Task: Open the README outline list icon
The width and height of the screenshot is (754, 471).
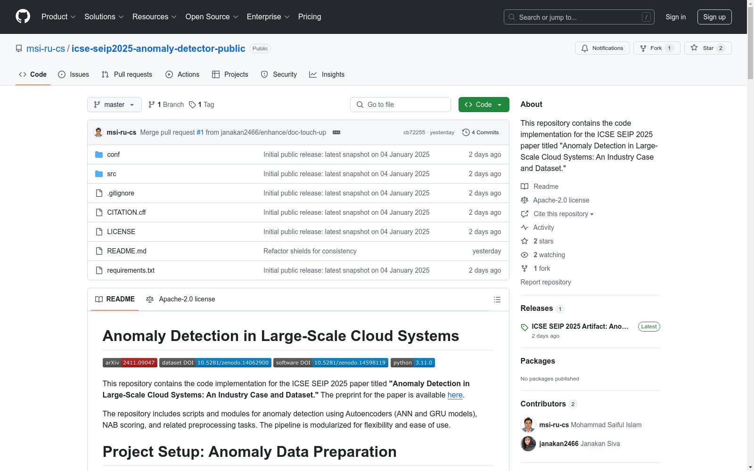Action: point(497,300)
